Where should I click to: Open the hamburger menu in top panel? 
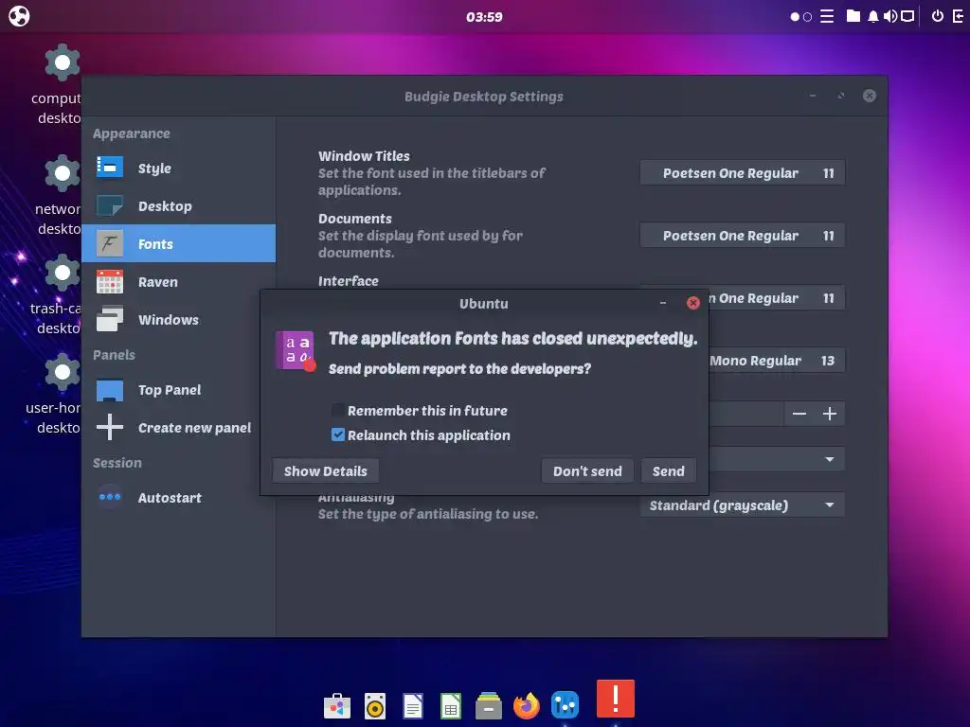(827, 16)
